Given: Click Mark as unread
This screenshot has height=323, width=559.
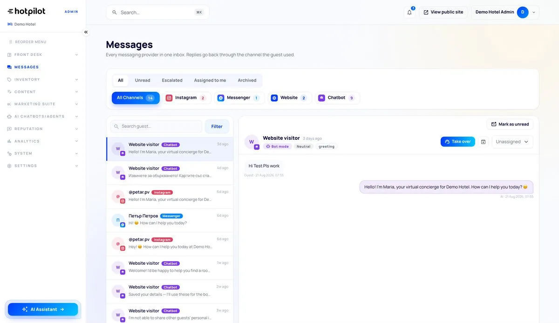Looking at the screenshot, I should click(510, 124).
